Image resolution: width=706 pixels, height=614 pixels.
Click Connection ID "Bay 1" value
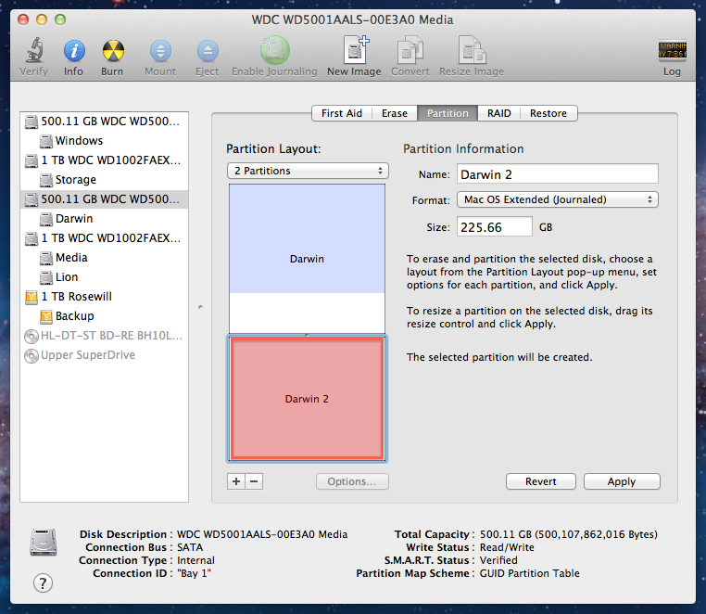click(194, 573)
